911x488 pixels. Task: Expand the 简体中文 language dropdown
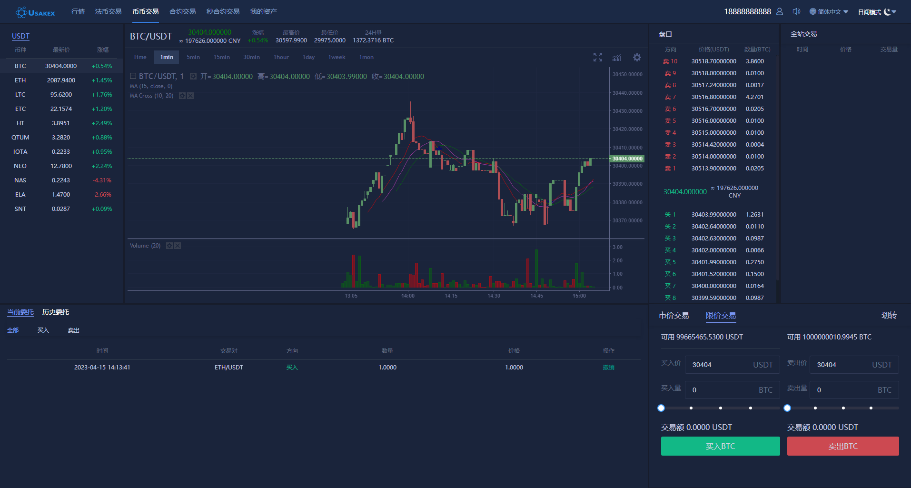829,12
